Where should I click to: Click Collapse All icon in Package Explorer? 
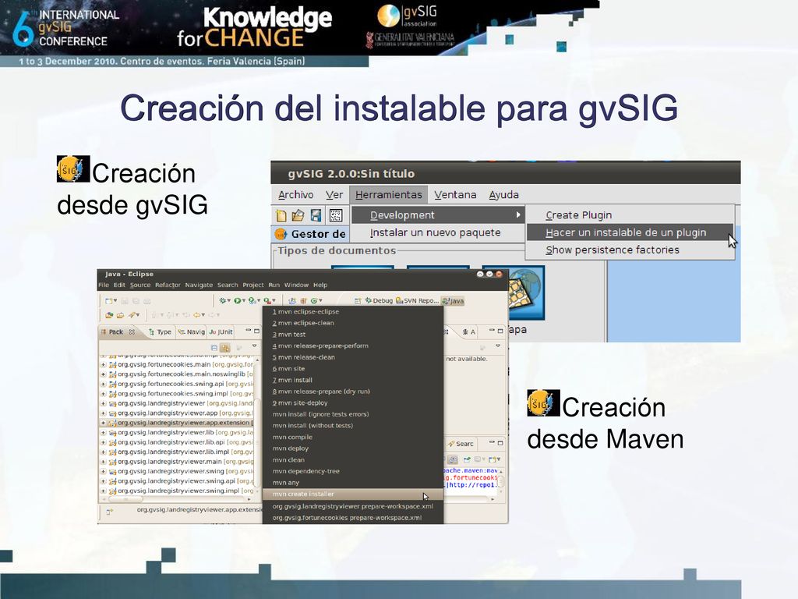(215, 348)
